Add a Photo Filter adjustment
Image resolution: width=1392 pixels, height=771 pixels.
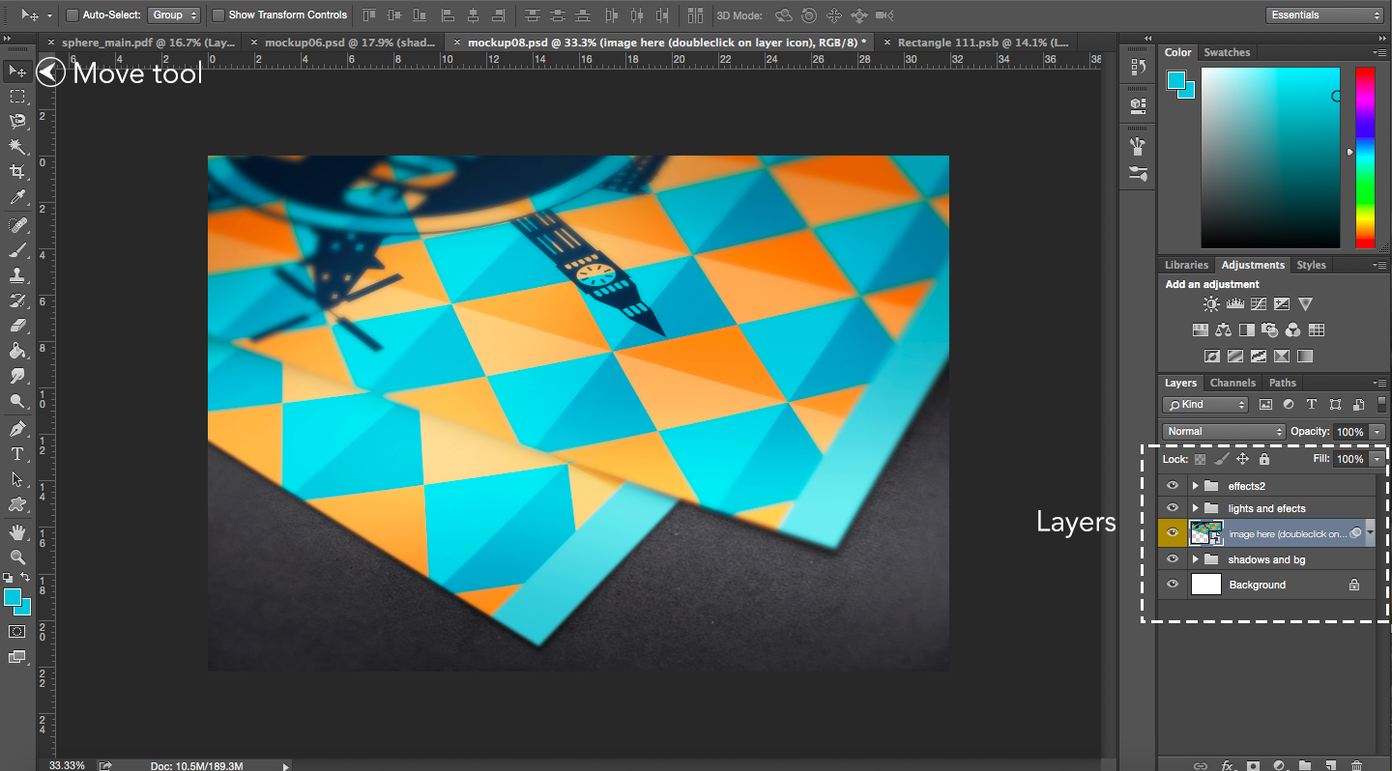click(1270, 330)
